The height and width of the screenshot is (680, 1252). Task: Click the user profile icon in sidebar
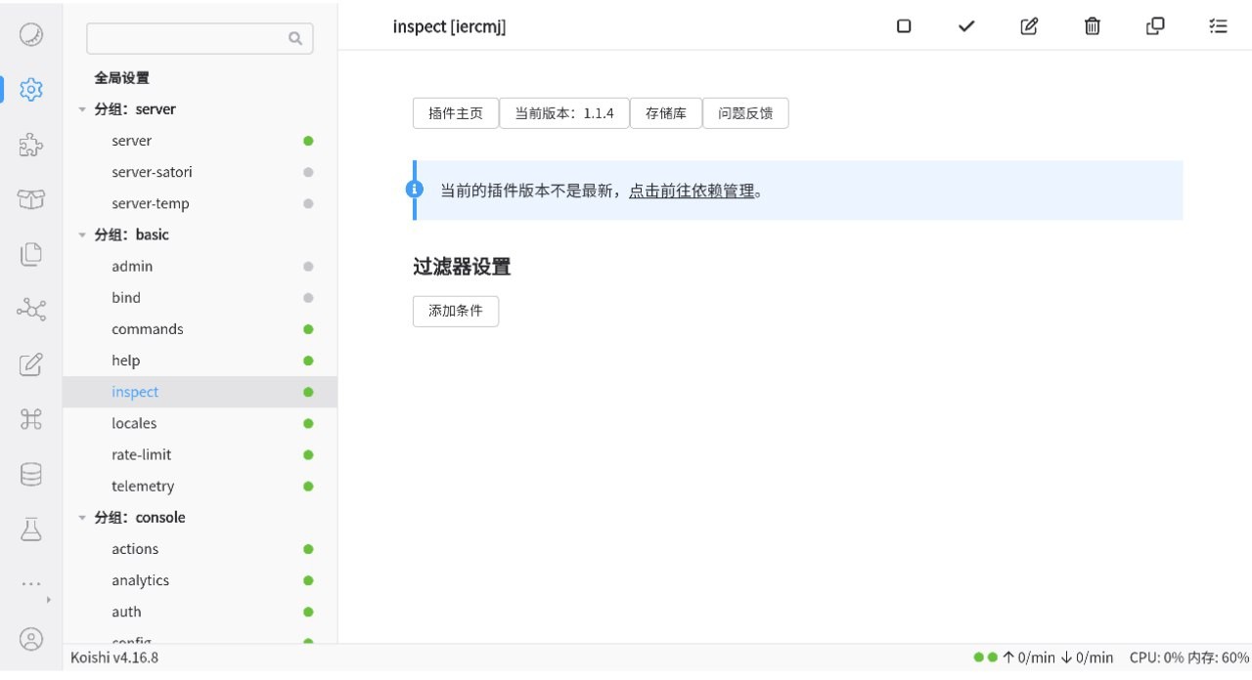coord(31,640)
